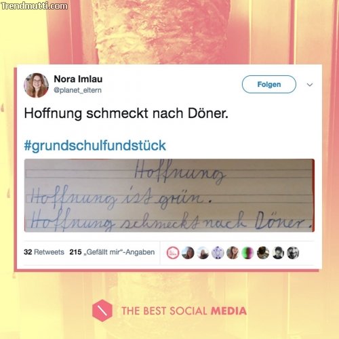This screenshot has height=339, width=339.
Task: Click the Trendmutti.com watermark
Action: [x=34, y=6]
